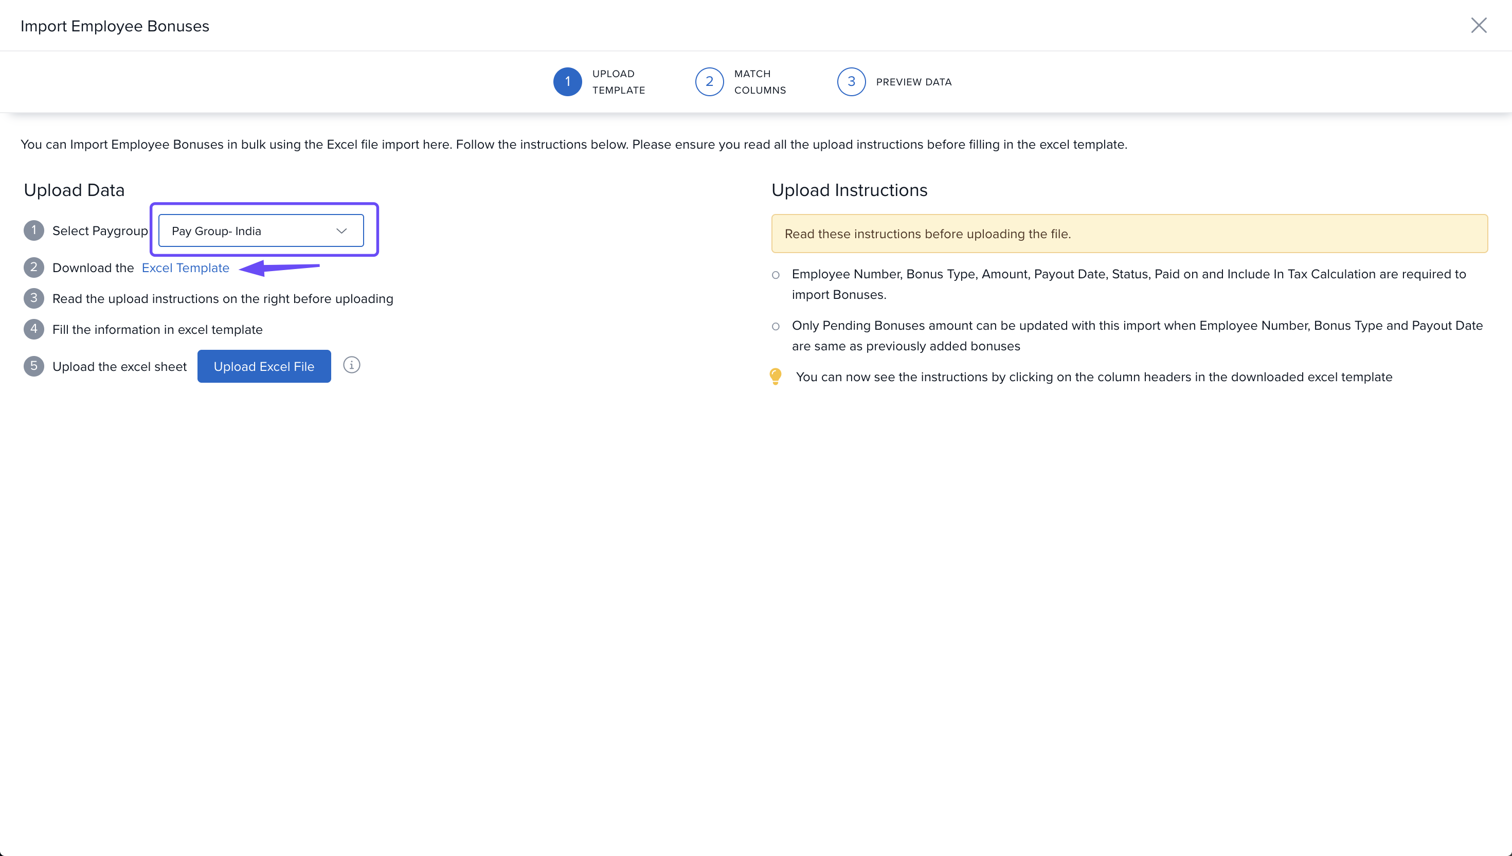Go to Preview Data step label
Image resolution: width=1512 pixels, height=856 pixels.
tap(913, 82)
